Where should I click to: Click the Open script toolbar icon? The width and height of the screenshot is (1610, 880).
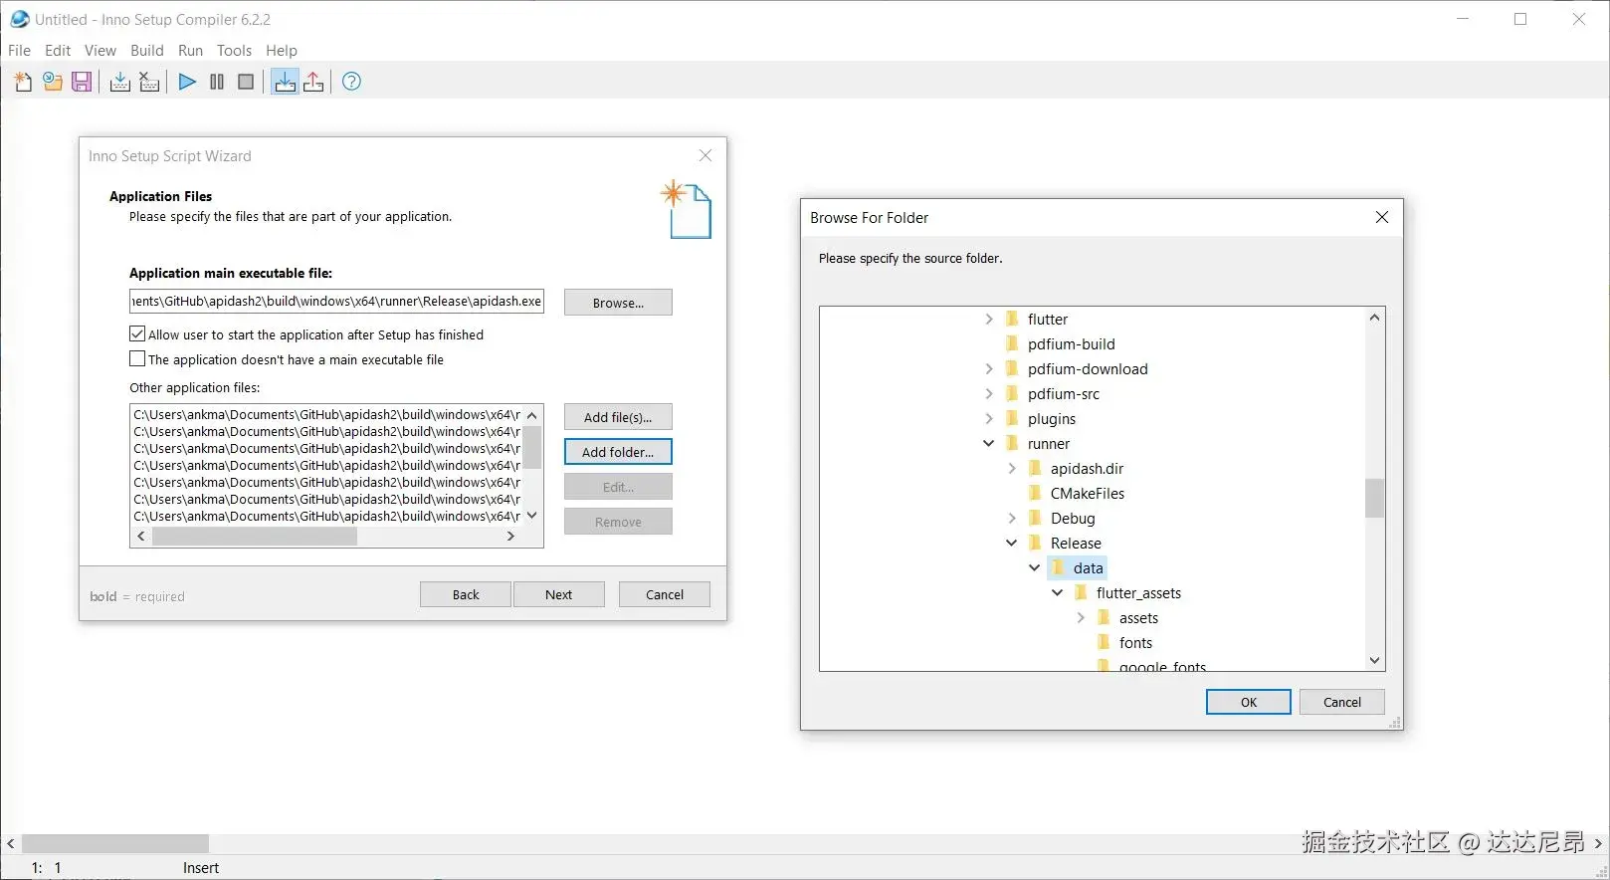point(53,82)
